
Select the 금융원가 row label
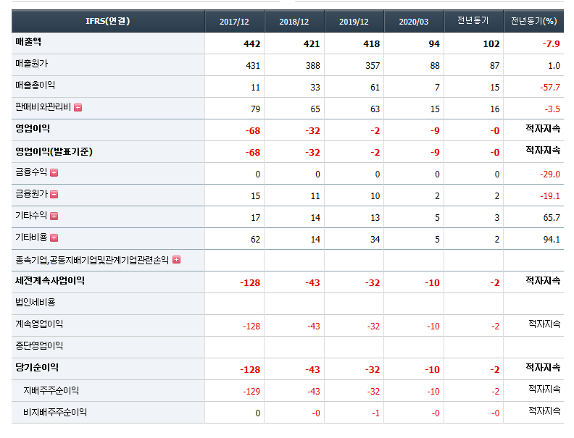(x=31, y=194)
